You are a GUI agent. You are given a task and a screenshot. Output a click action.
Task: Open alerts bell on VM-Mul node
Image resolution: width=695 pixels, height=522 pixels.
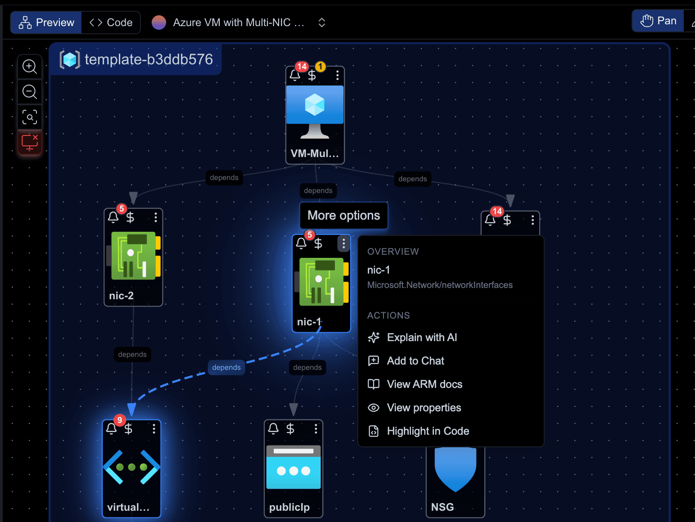295,75
